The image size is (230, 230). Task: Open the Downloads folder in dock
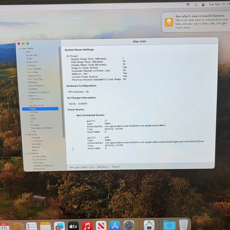coord(169,225)
